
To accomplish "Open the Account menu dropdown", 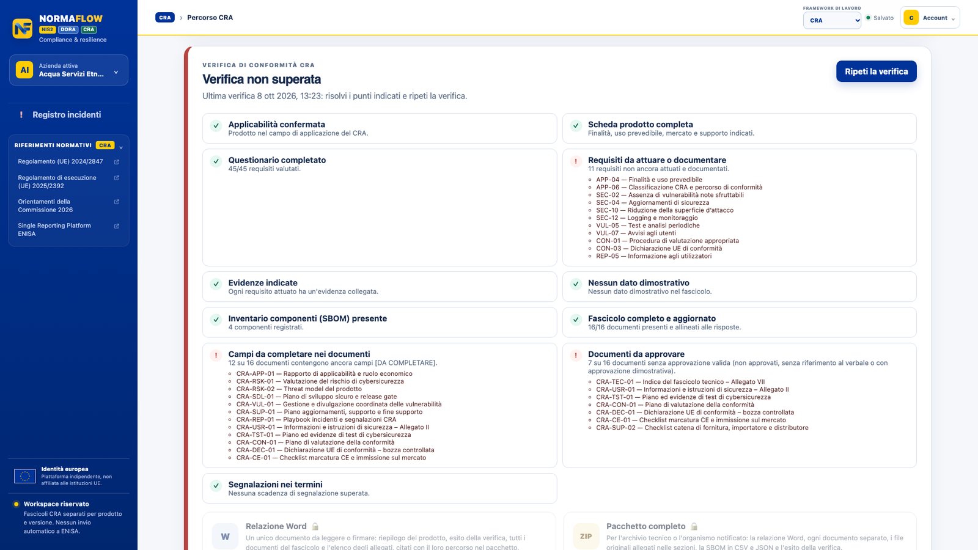I will 930,18.
